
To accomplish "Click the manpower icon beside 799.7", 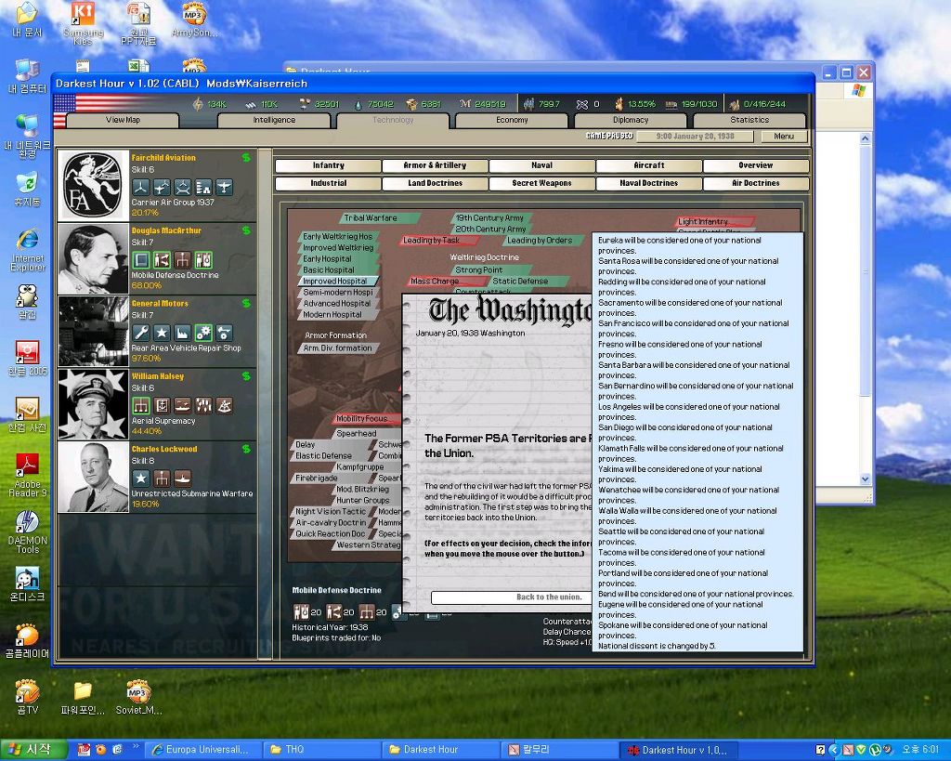I will (x=528, y=104).
